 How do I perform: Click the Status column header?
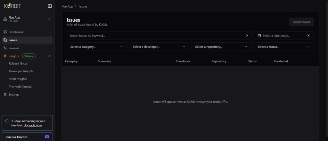[252, 61]
